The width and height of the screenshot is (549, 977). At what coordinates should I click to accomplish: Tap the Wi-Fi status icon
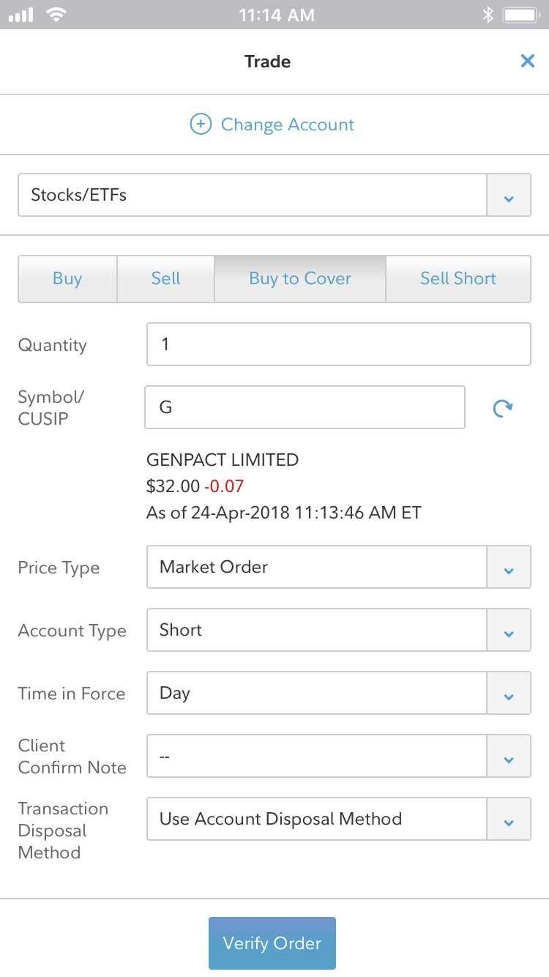tap(55, 15)
